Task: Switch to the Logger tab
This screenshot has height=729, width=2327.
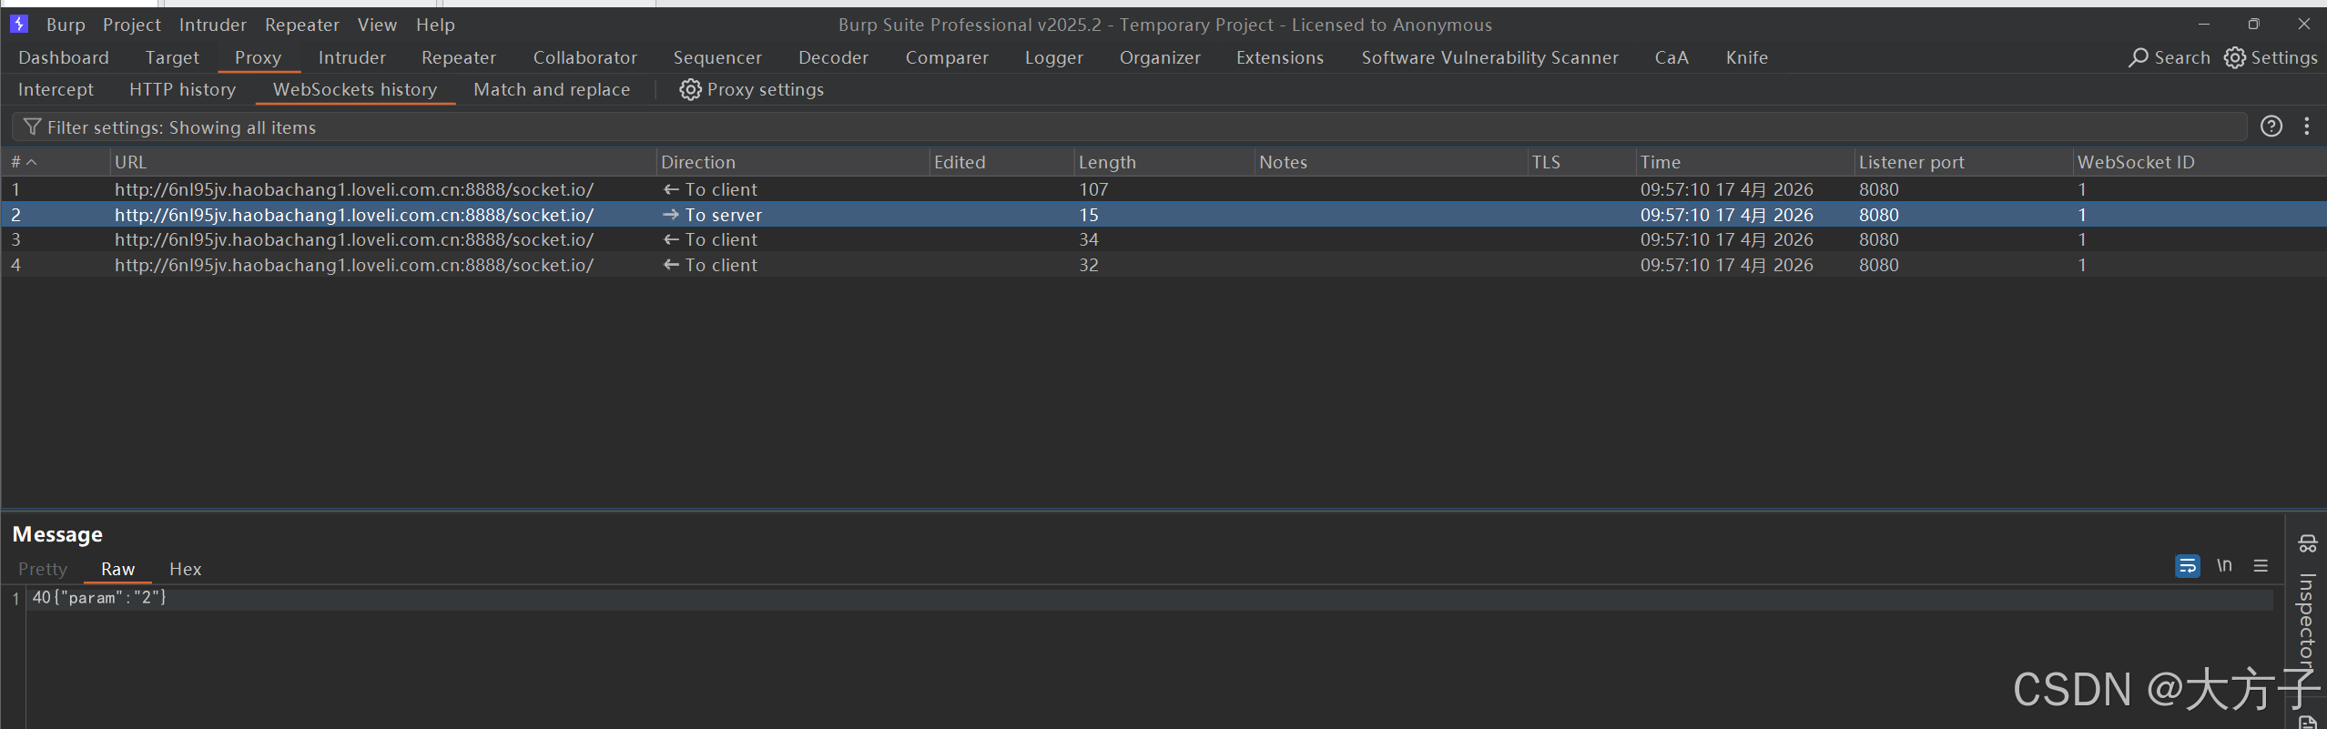Action: (x=1054, y=57)
